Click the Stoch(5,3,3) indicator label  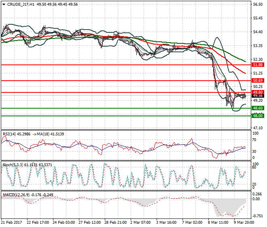click(x=13, y=165)
